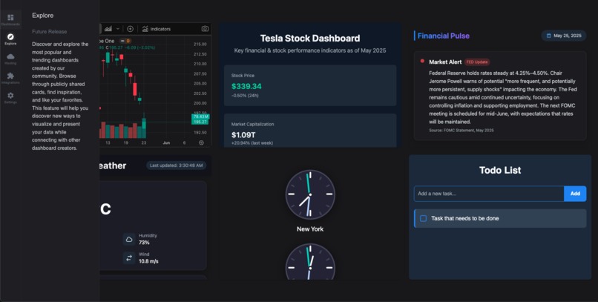The image size is (598, 302).
Task: Select the $1.09T market capitalization value
Action: click(x=243, y=135)
